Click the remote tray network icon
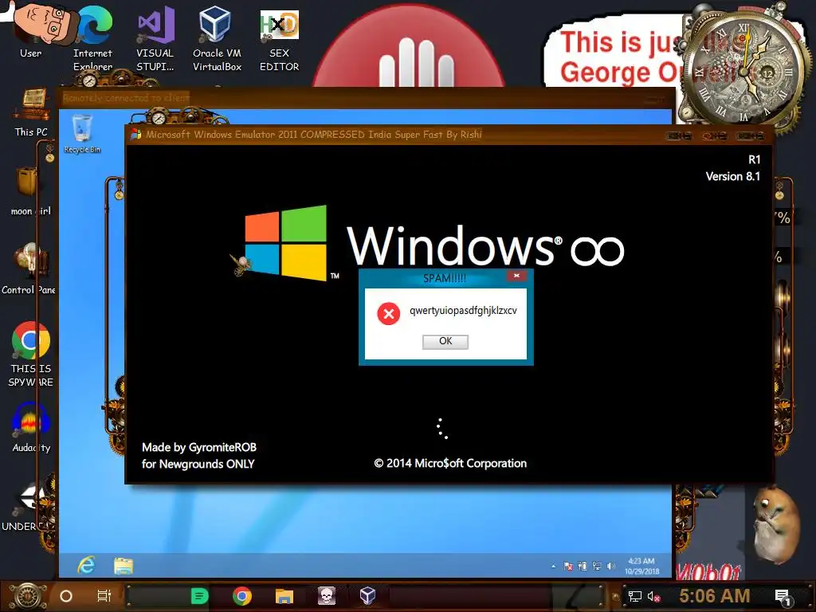The height and width of the screenshot is (612, 816). pos(597,567)
